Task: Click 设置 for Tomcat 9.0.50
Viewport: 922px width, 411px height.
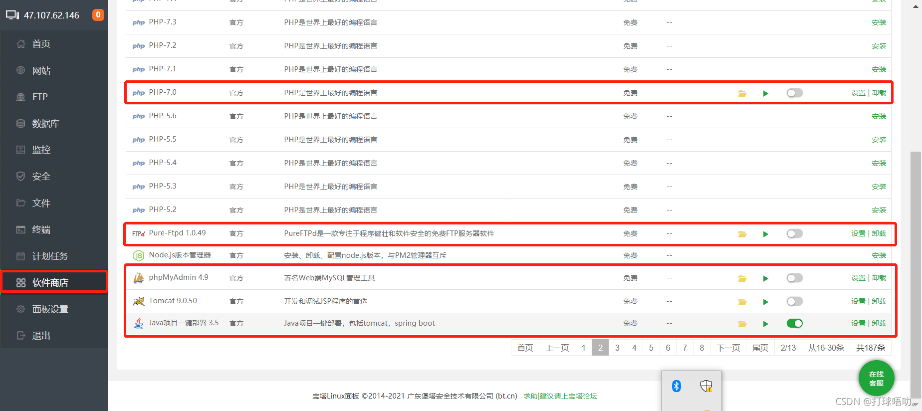Action: tap(858, 301)
